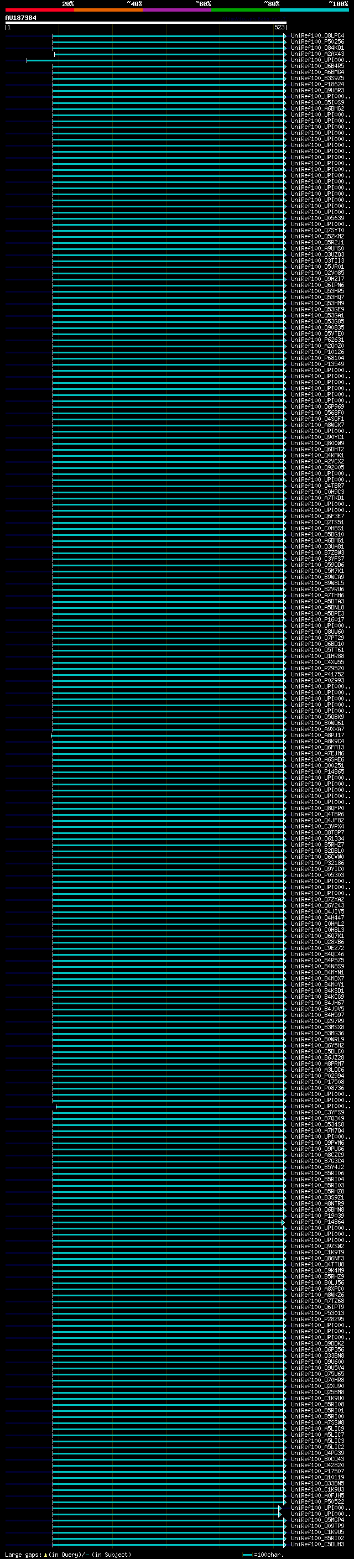Click hit label UniRef100_Q9U8R3
Screen dimensions: 354x1559
tap(317, 90)
